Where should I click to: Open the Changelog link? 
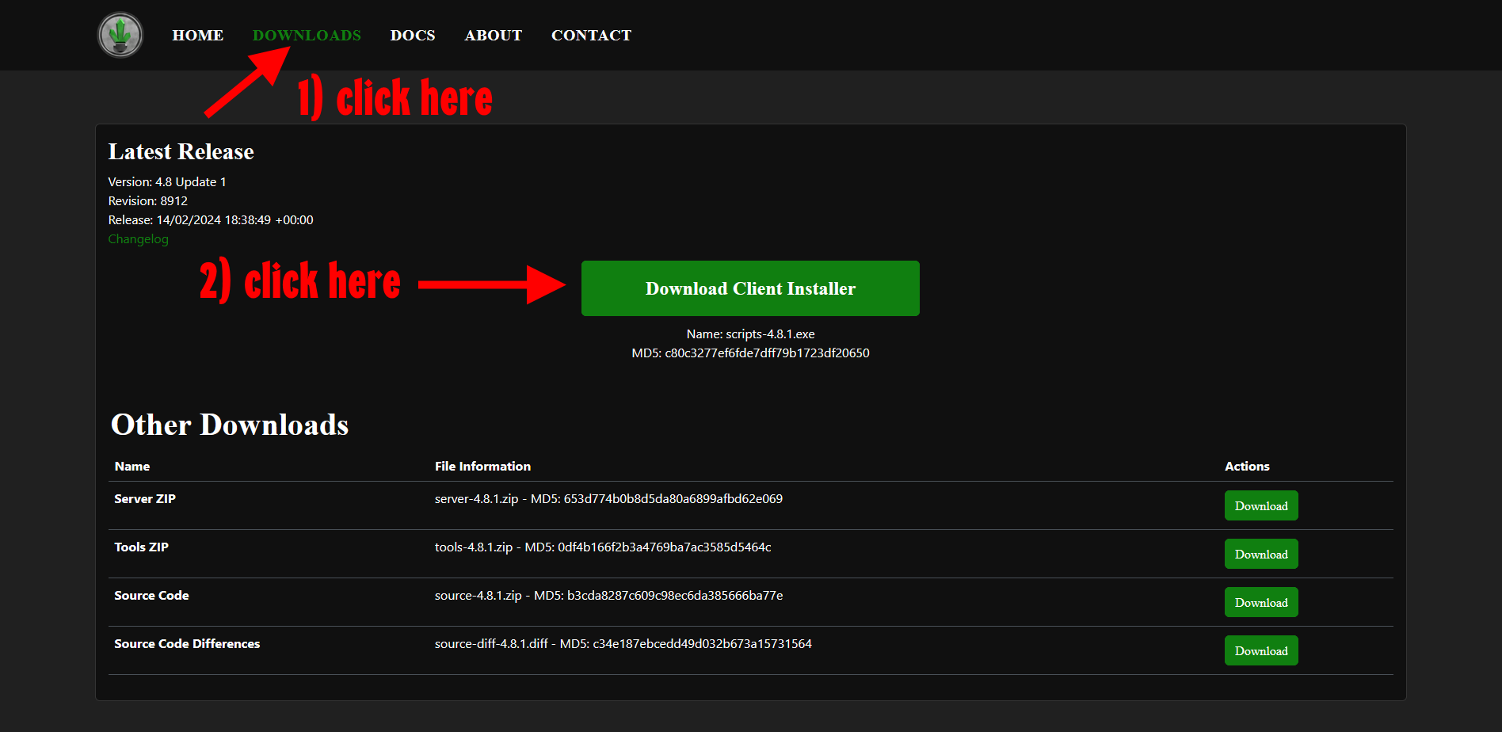(139, 239)
